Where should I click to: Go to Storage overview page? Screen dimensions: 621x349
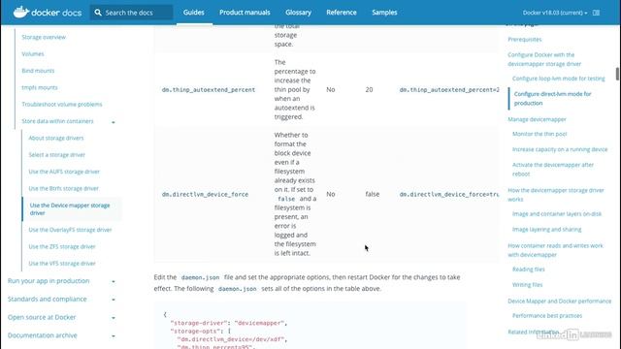point(44,37)
